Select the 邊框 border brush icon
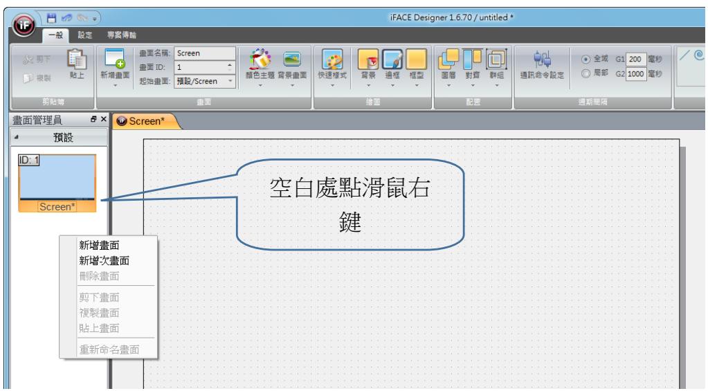Viewport: 708px width, 391px height. coord(392,59)
